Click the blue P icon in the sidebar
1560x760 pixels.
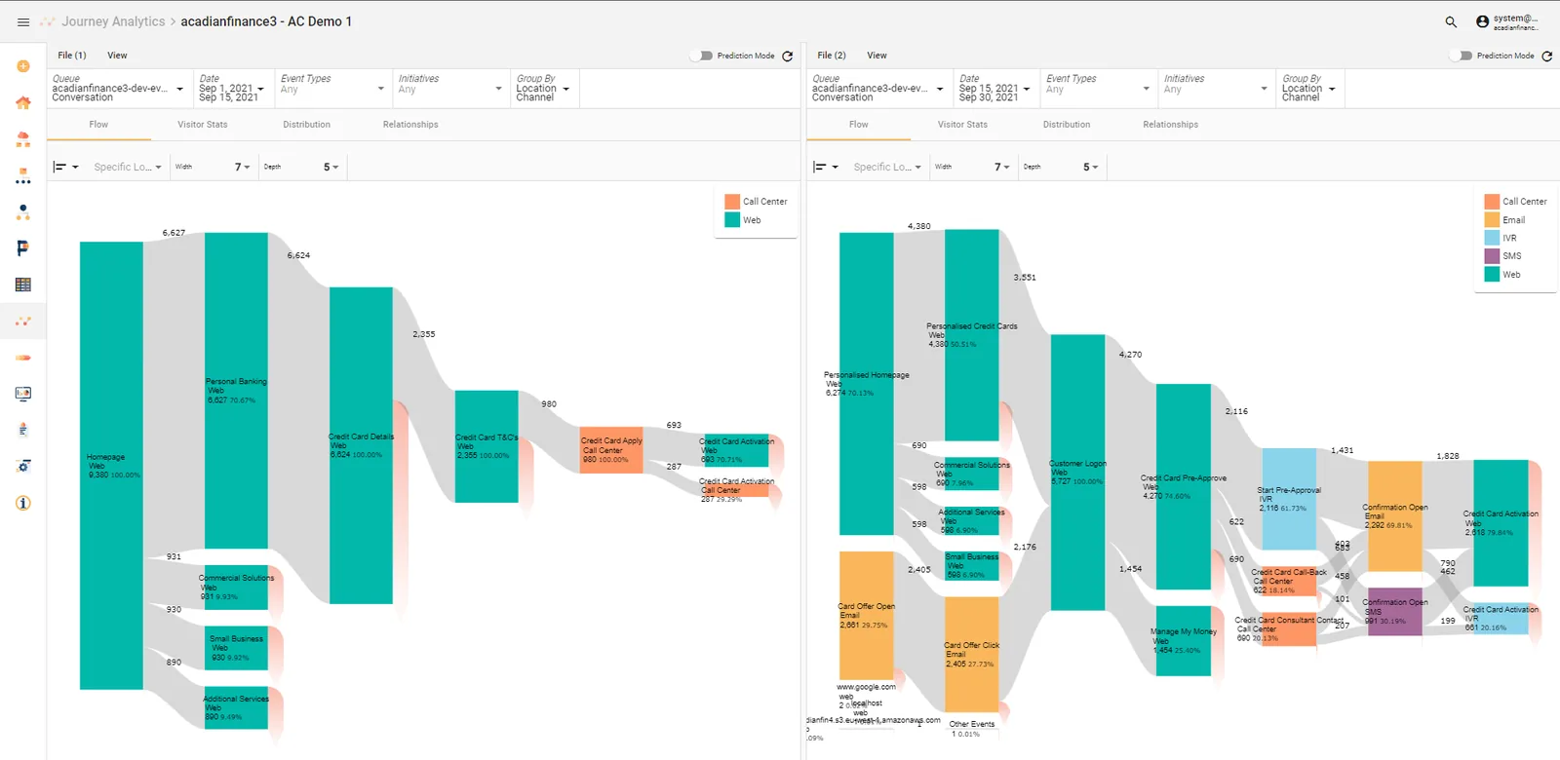(23, 248)
